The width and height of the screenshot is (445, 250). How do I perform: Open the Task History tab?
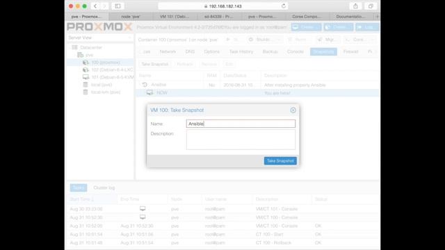point(241,51)
